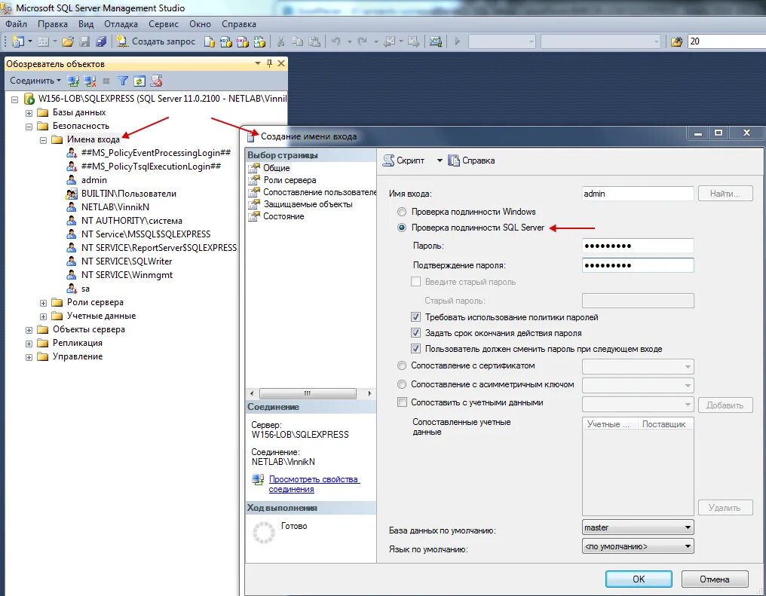
Task: Expand the Базы данных tree node
Action: [29, 113]
